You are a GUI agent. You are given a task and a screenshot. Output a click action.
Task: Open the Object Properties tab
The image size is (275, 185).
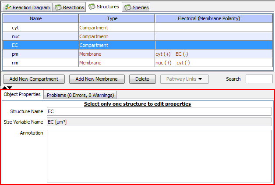(22, 94)
